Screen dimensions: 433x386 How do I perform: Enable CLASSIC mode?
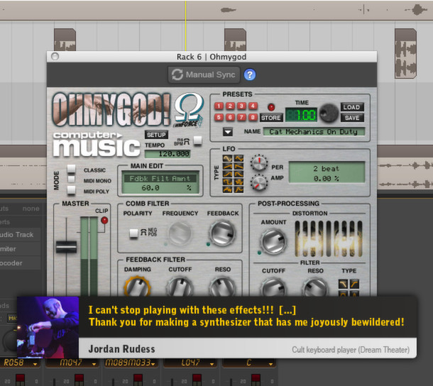71,169
